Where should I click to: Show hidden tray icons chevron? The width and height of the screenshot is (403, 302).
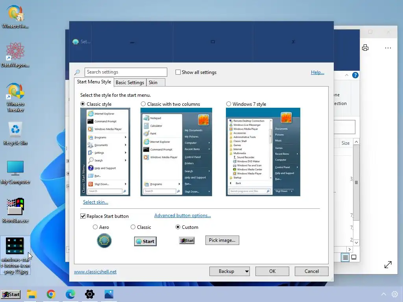pos(383,294)
